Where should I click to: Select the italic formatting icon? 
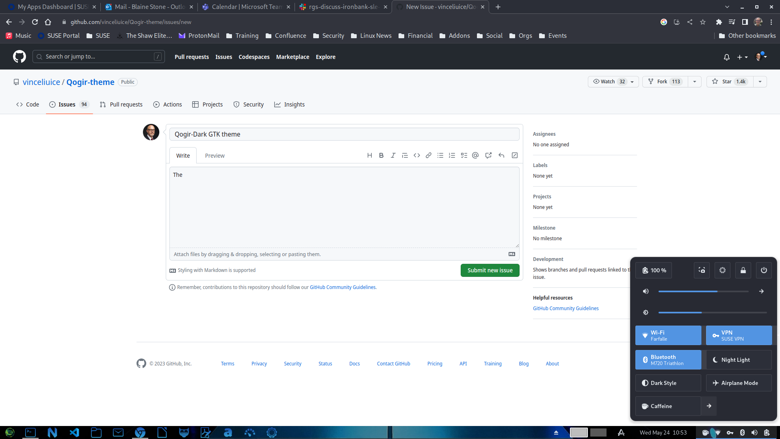pyautogui.click(x=393, y=155)
